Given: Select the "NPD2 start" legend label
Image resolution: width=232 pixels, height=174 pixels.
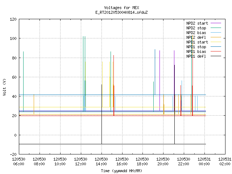Looking at the screenshot, I should pyautogui.click(x=197, y=23).
